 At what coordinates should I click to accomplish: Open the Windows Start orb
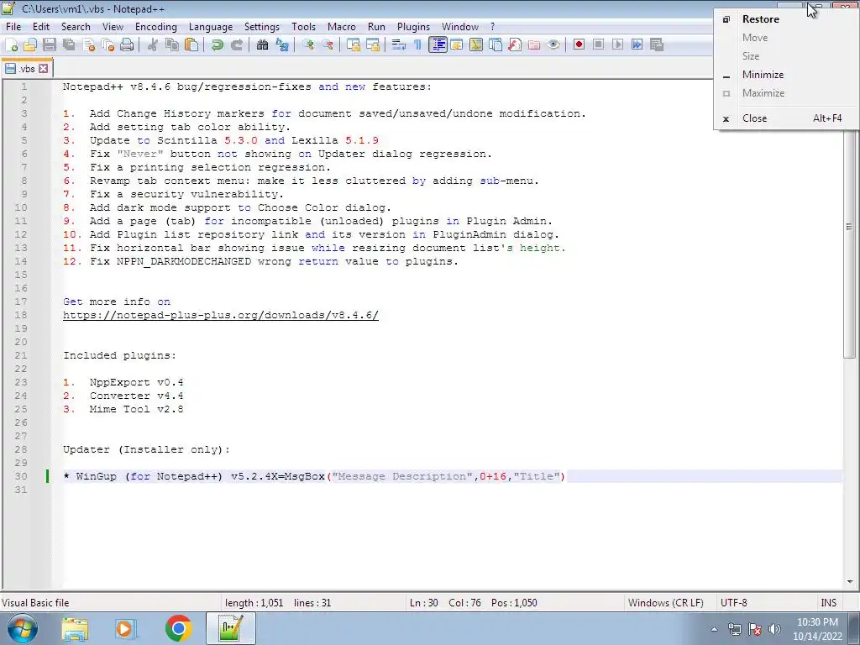23,628
